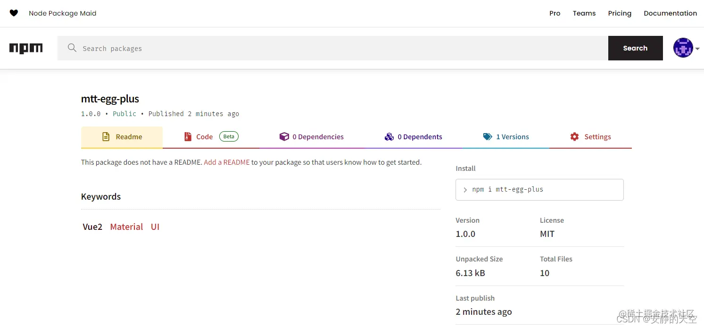Click the Version value 1.0.0

(x=465, y=234)
